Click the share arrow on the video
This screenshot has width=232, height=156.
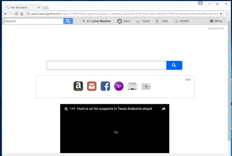click(163, 109)
